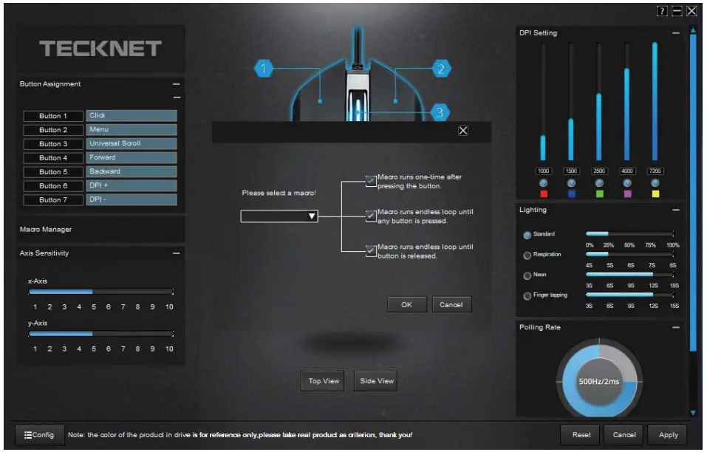Pick the green DPI color swatch
This screenshot has width=707, height=452.
coord(600,194)
